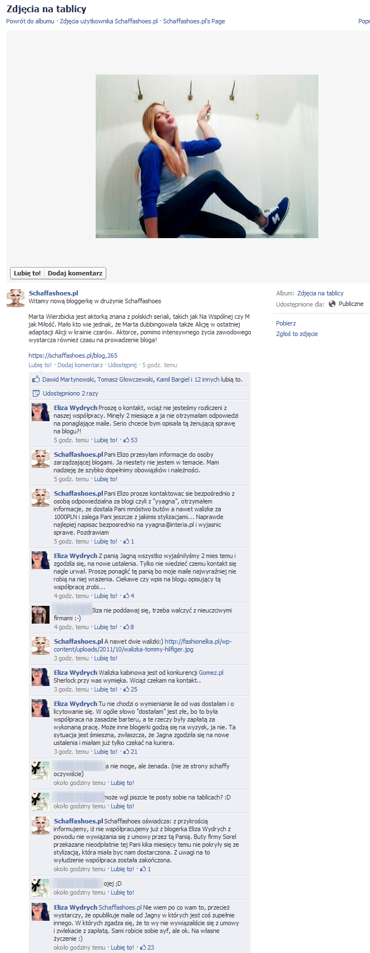The image size is (370, 953).
Task: Report photo via Zgłoś to zdjęcie
Action: tap(297, 334)
